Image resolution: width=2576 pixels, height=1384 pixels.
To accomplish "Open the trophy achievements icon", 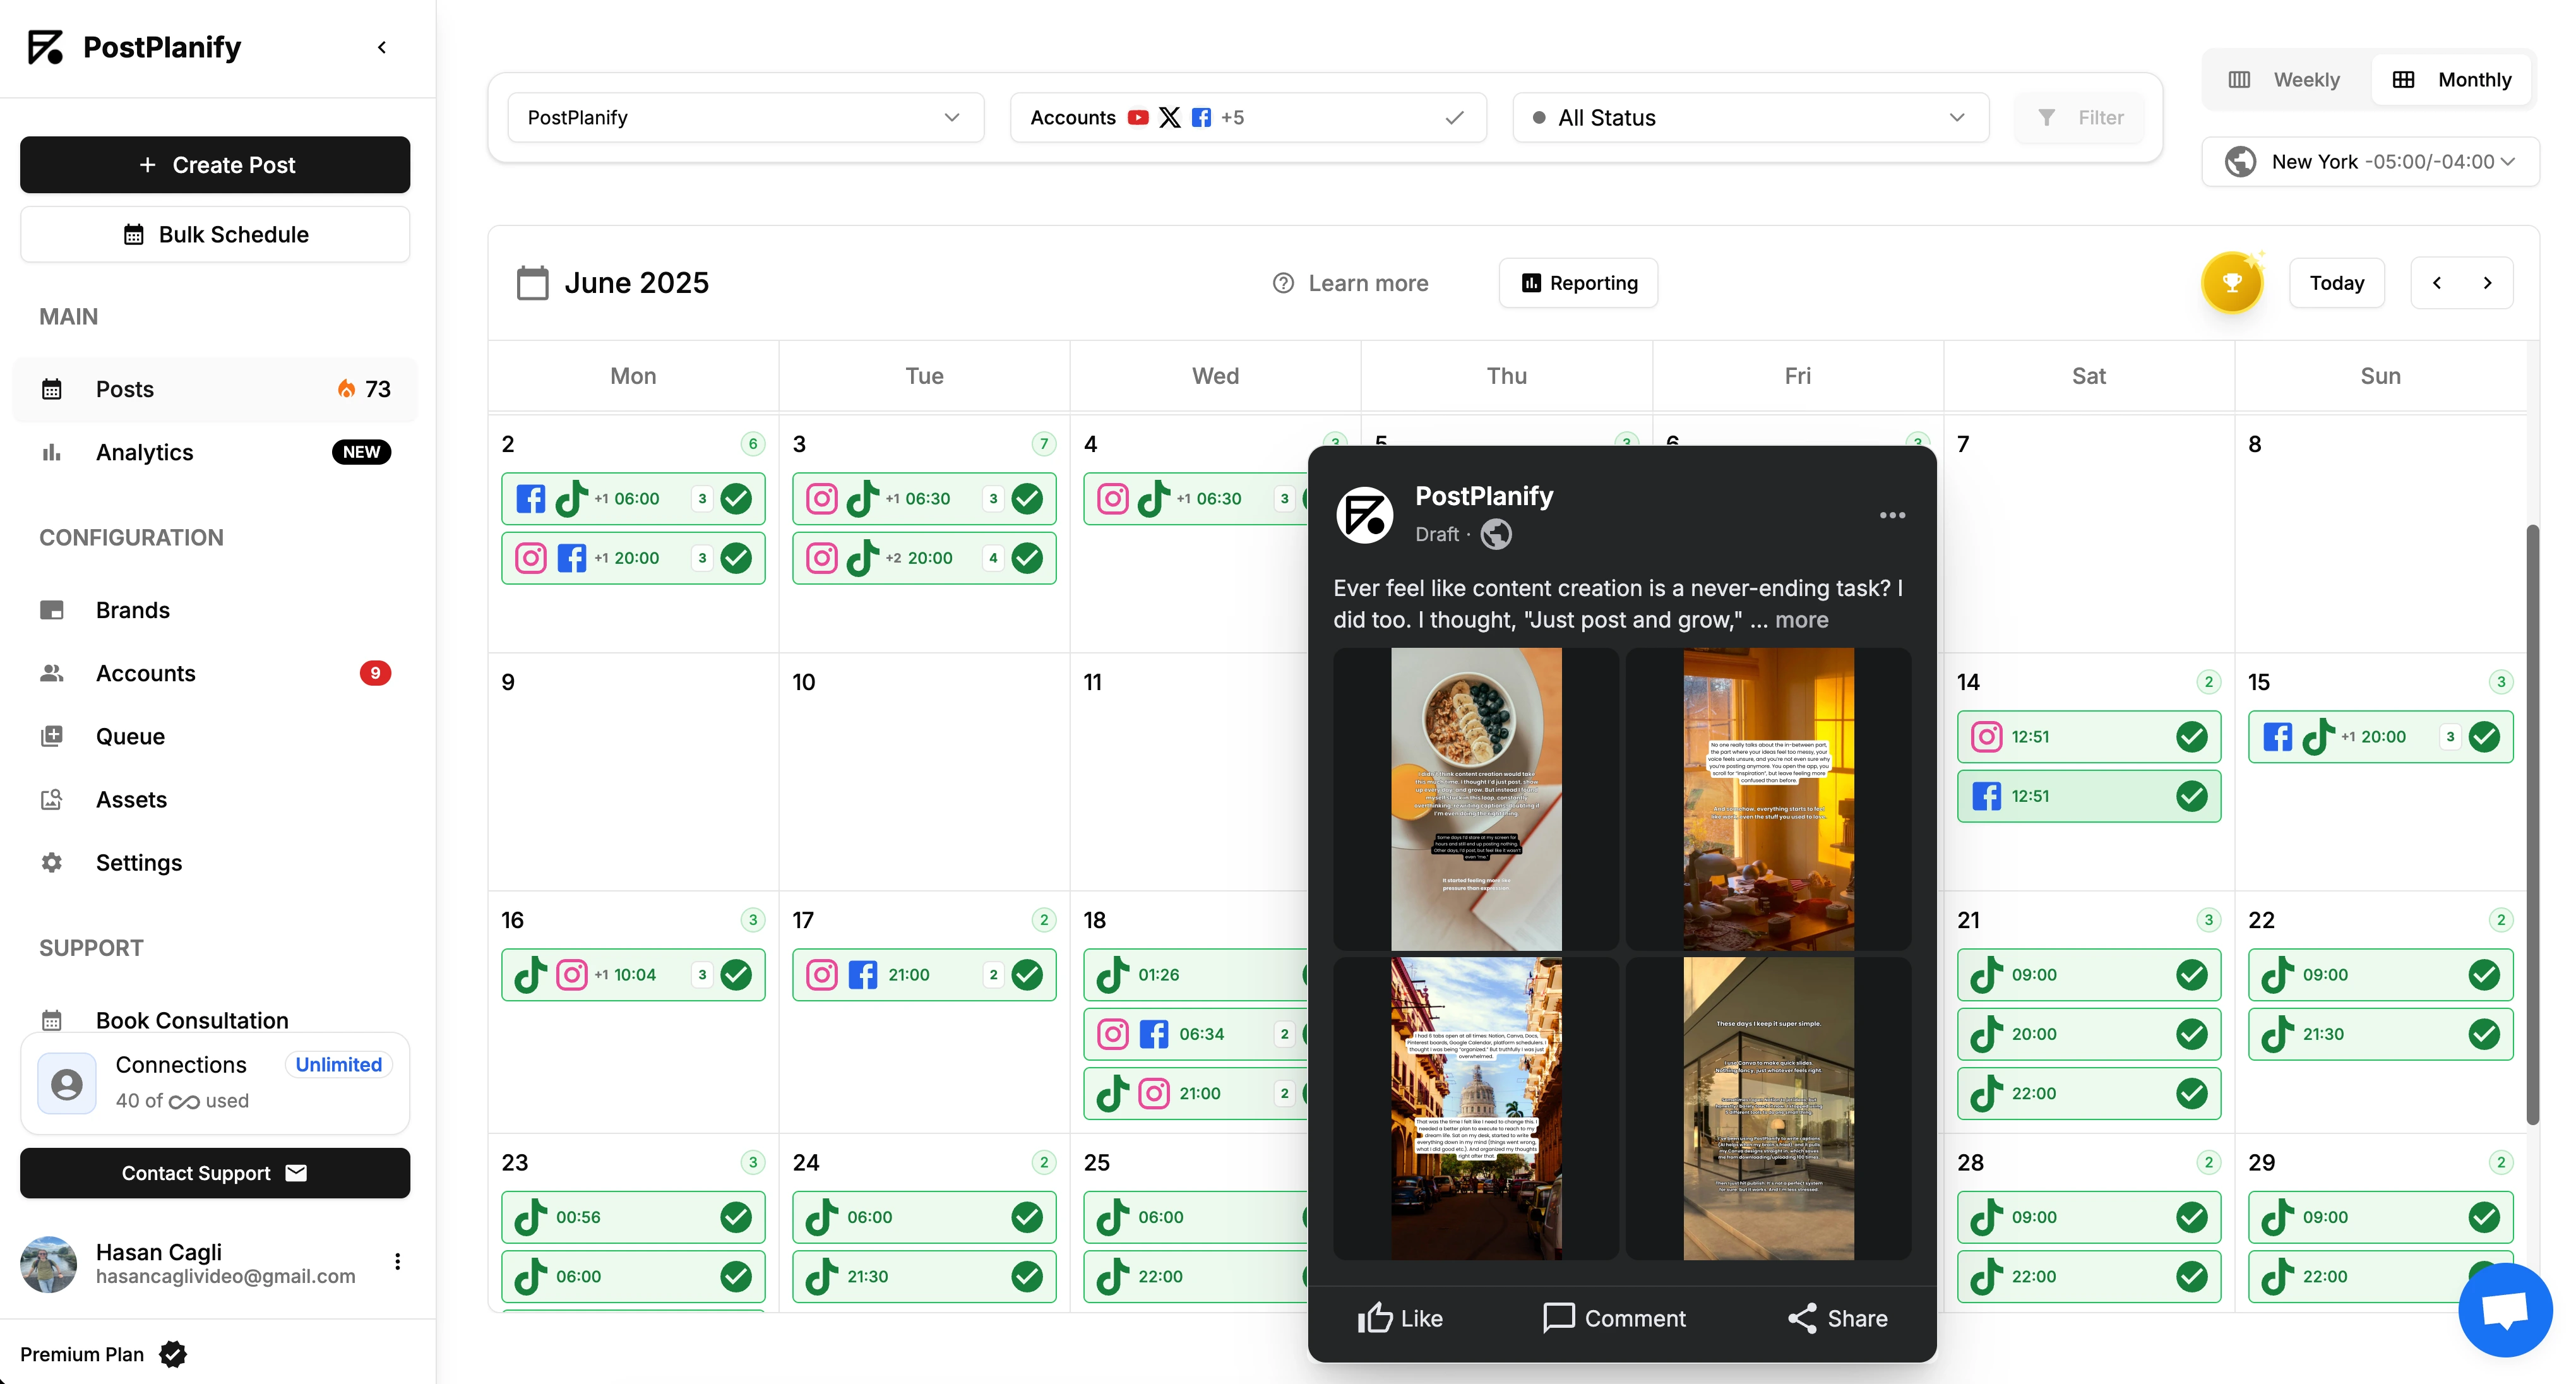I will (x=2232, y=283).
